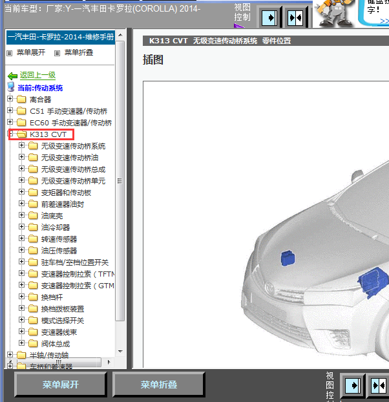Click the top collapse-arrows view control icon

295,17
